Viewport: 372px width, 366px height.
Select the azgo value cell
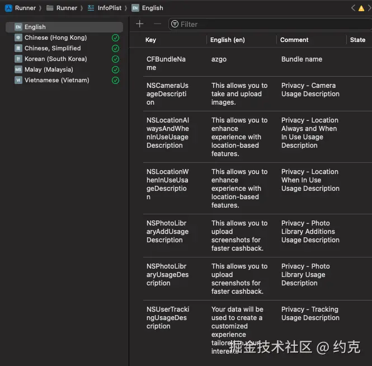[219, 59]
